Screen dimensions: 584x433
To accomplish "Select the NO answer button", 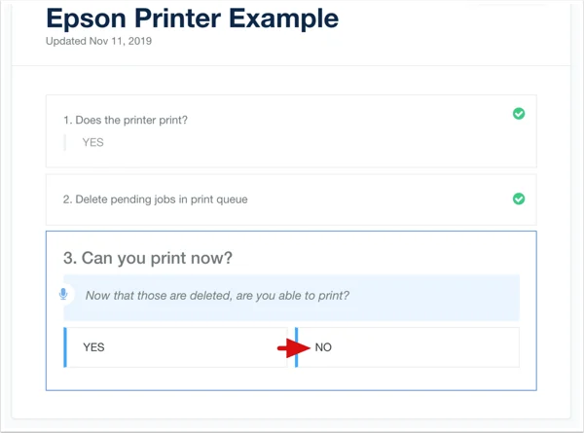I will point(407,347).
